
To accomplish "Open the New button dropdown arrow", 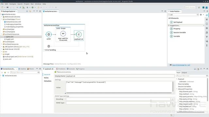I will click(5, 7).
